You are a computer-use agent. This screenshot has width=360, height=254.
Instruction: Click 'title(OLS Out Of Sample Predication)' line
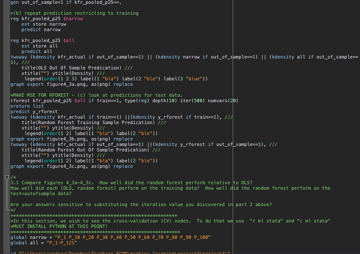point(77,68)
